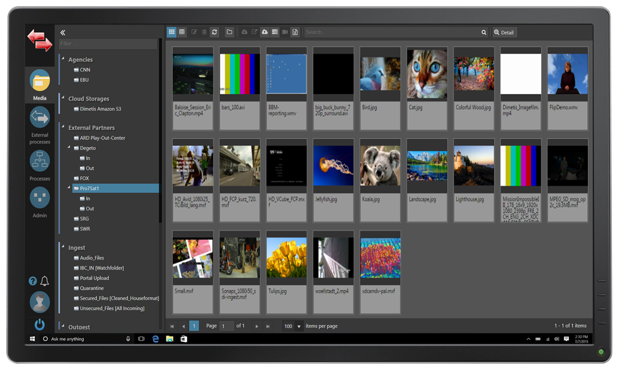Select the IBC_IN [Watchfolder] folder
The width and height of the screenshot is (626, 387).
tap(99, 268)
